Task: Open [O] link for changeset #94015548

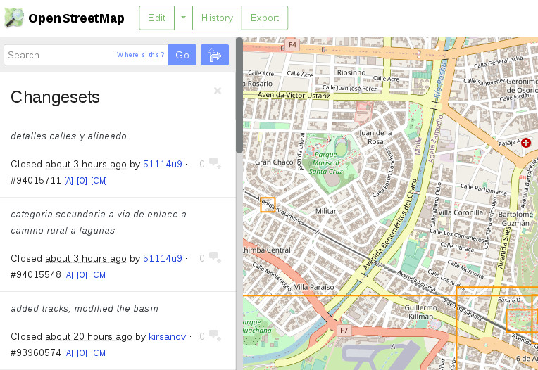Action: coord(82,275)
